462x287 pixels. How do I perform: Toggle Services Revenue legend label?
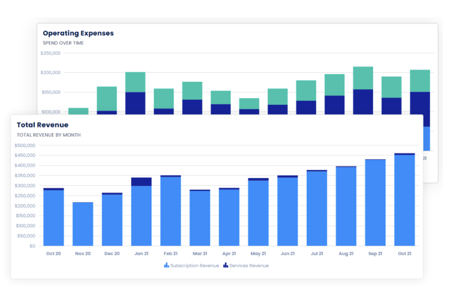(249, 266)
